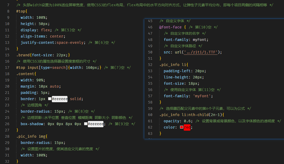284x164 pixels.
Task: Click the white swatch in the box-shadow line
Action: pyautogui.click(x=86, y=124)
